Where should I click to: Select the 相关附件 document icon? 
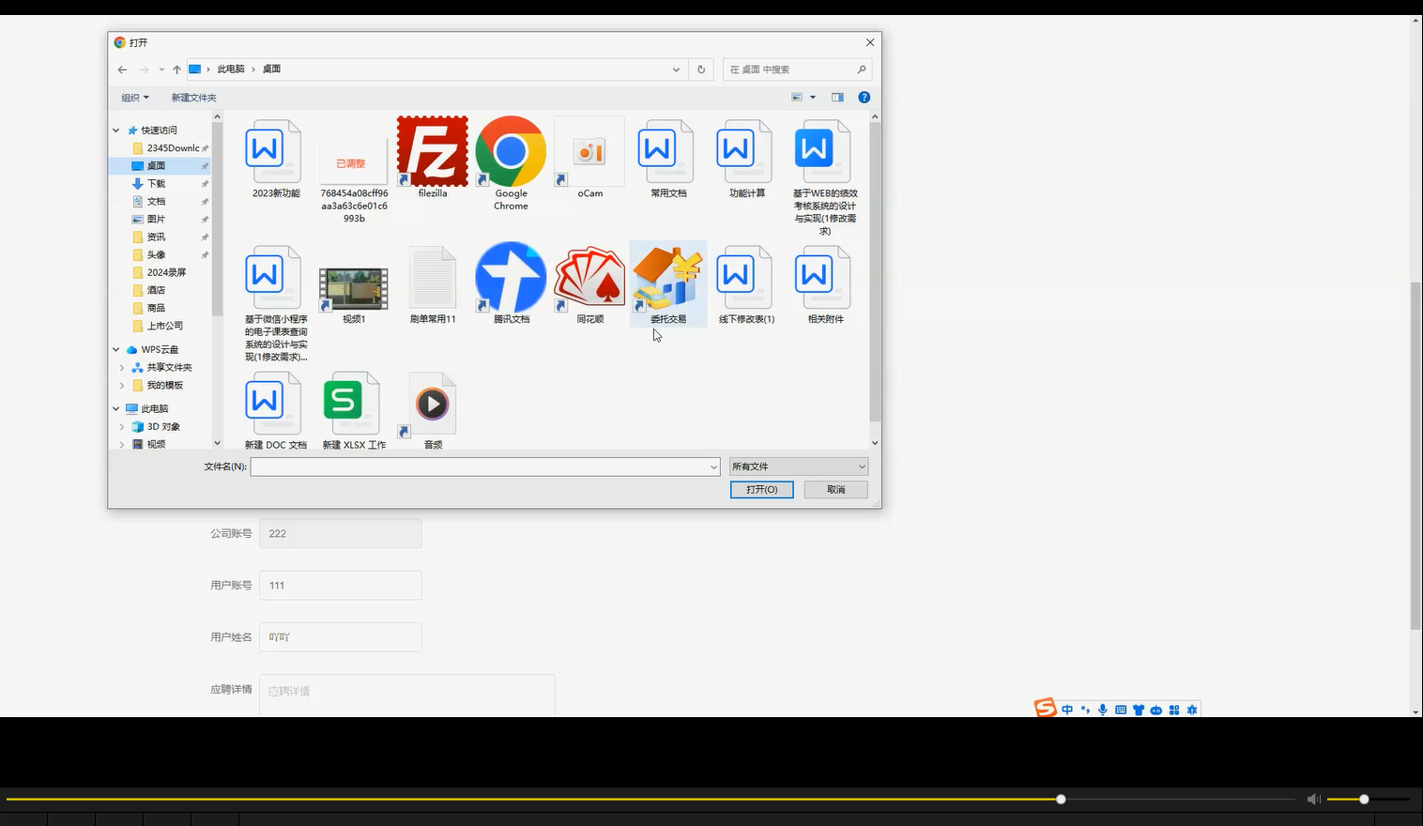pyautogui.click(x=825, y=278)
